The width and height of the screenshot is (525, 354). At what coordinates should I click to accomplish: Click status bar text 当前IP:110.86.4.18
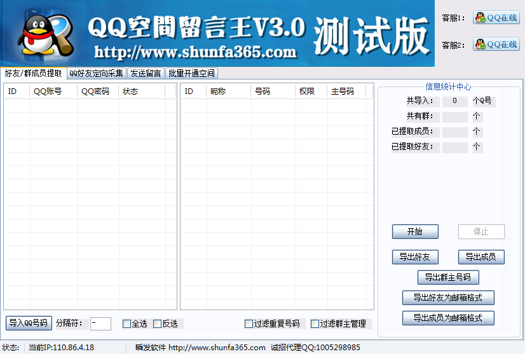(61, 348)
